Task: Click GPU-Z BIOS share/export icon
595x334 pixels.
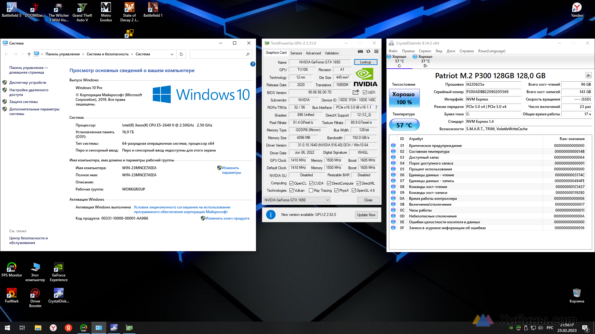Action: (x=356, y=92)
